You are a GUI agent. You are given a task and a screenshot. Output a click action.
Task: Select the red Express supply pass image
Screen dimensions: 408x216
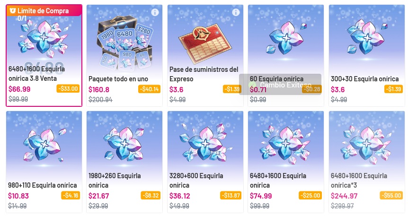[205, 43]
